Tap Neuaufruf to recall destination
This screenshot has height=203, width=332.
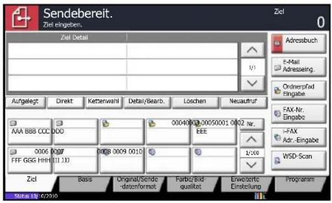pyautogui.click(x=244, y=102)
